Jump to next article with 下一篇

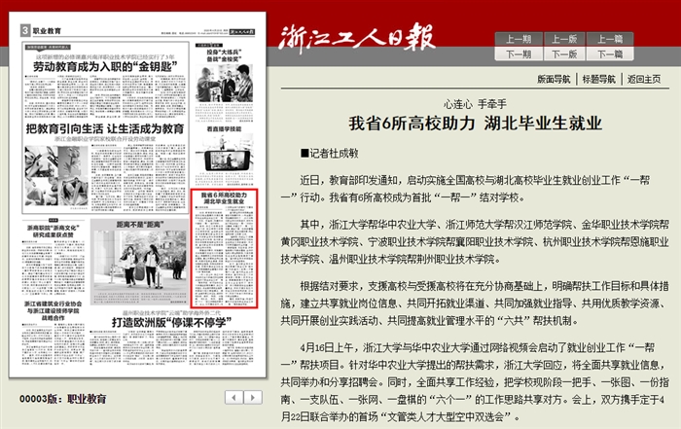click(610, 54)
